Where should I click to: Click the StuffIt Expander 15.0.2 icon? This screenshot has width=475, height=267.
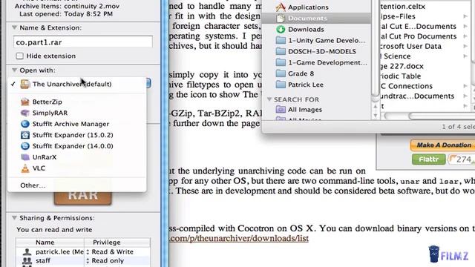pyautogui.click(x=25, y=135)
